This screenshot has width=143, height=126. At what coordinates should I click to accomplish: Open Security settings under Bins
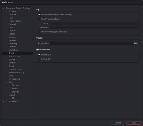(x=16, y=85)
